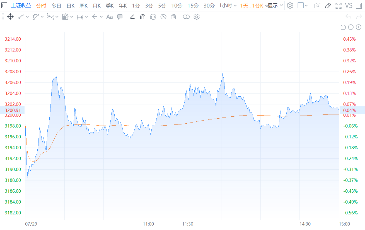Viewport: 365px width, 230px height.
Task: Click the -0.56% percent axis label
Action: click(350, 213)
